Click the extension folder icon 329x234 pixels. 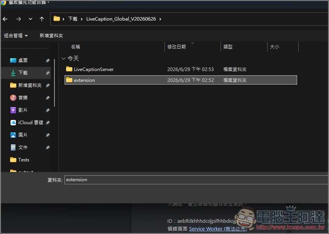[69, 80]
